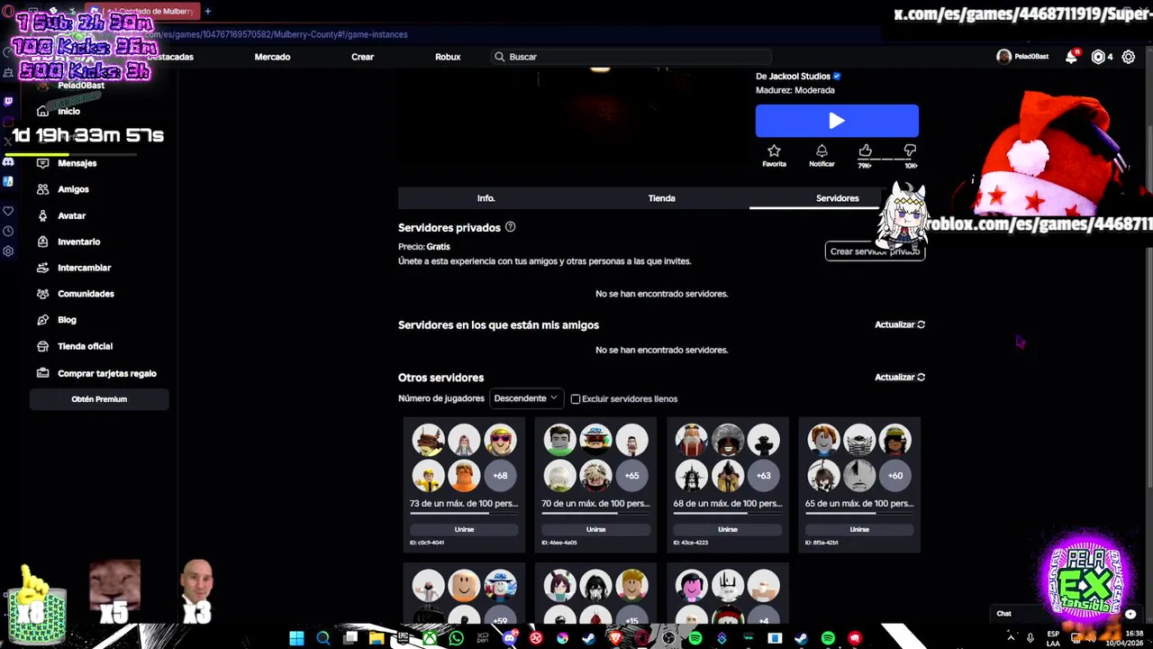Click the +63 extra players bubble
The height and width of the screenshot is (649, 1153).
point(763,475)
